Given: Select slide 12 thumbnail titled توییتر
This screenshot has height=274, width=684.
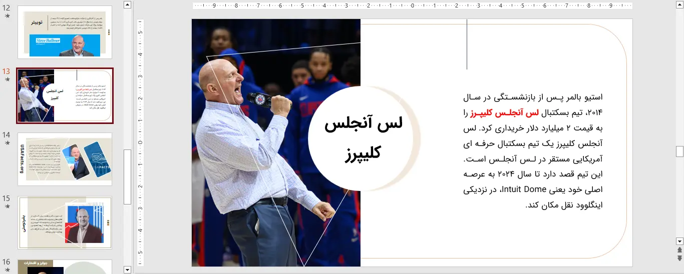Looking at the screenshot, I should point(65,32).
